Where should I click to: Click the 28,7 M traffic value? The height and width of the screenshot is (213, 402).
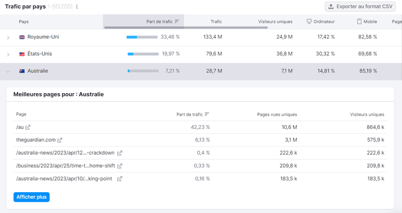click(x=214, y=71)
